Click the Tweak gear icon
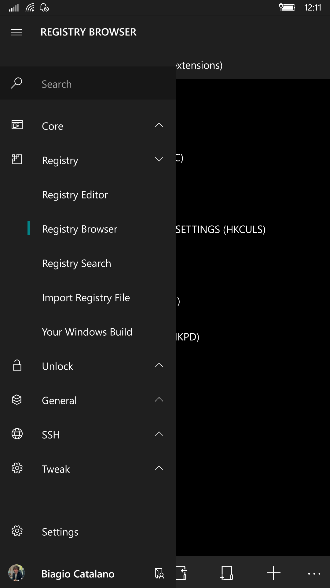330x588 pixels. point(17,468)
